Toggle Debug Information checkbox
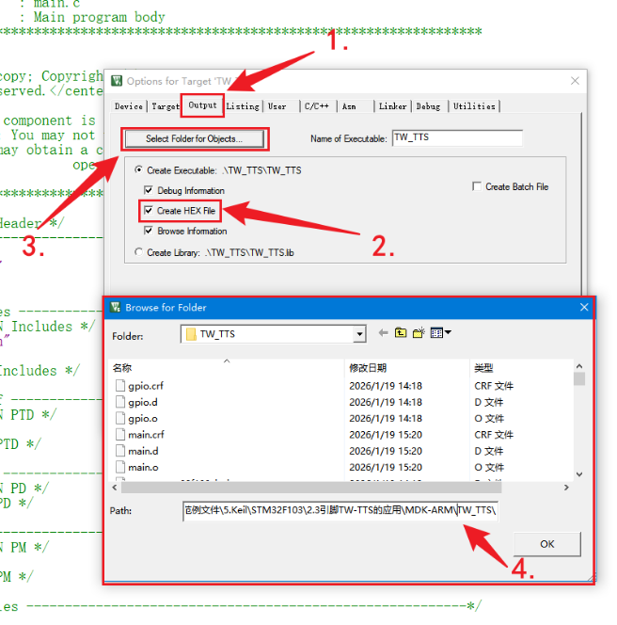 click(149, 190)
